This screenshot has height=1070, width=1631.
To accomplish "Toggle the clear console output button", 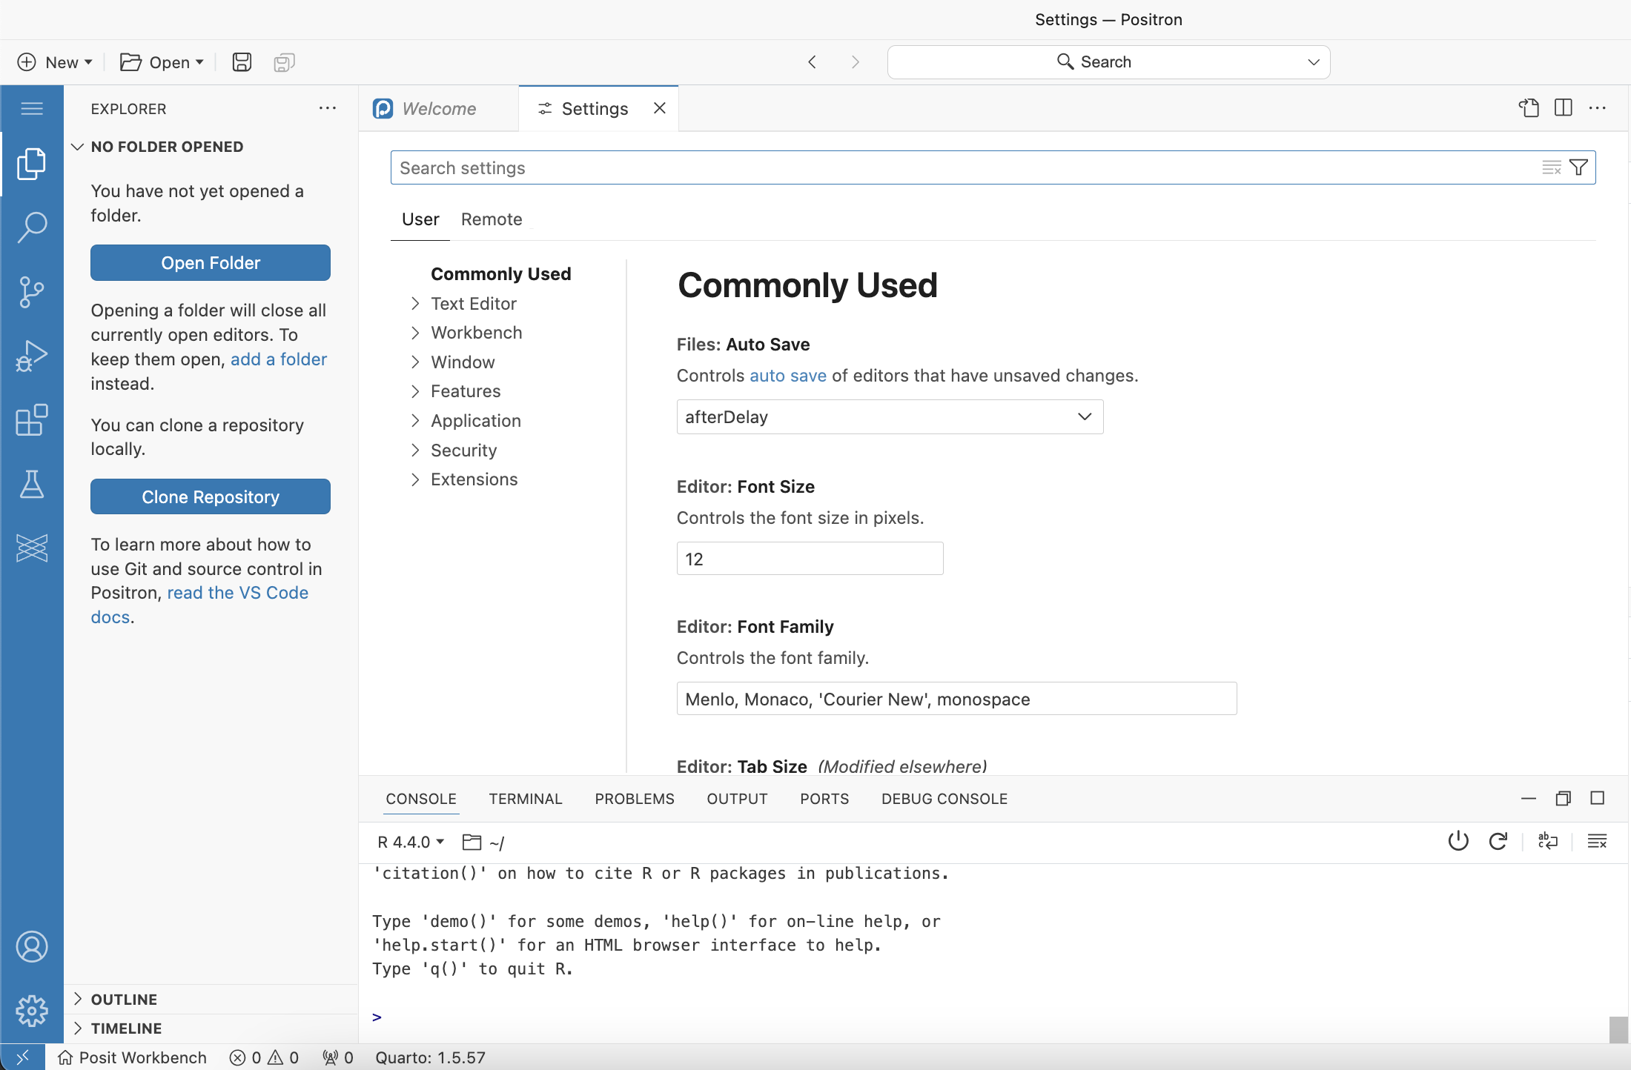I will 1598,841.
